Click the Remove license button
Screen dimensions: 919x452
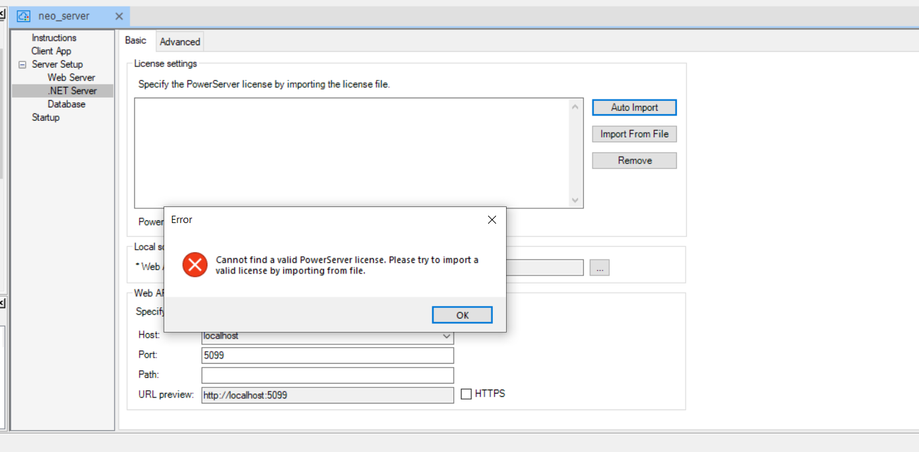pos(634,161)
